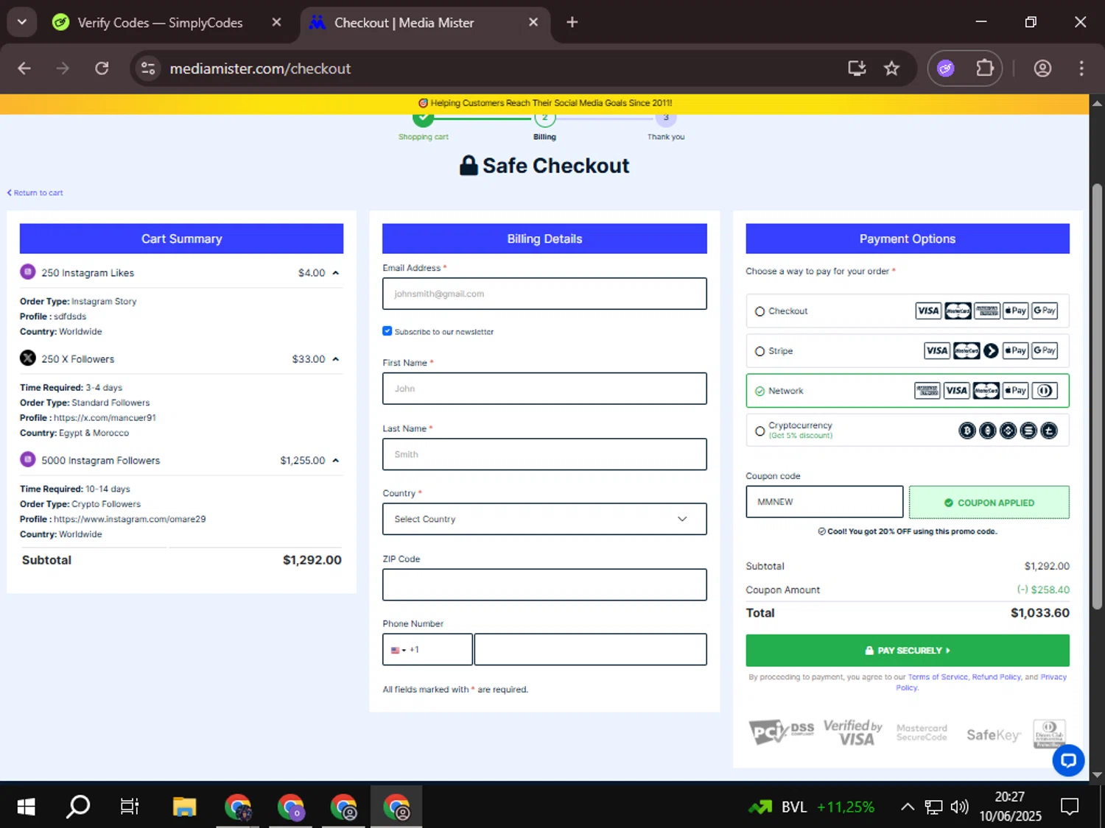Click the Total amount $1,033.60

[1039, 612]
